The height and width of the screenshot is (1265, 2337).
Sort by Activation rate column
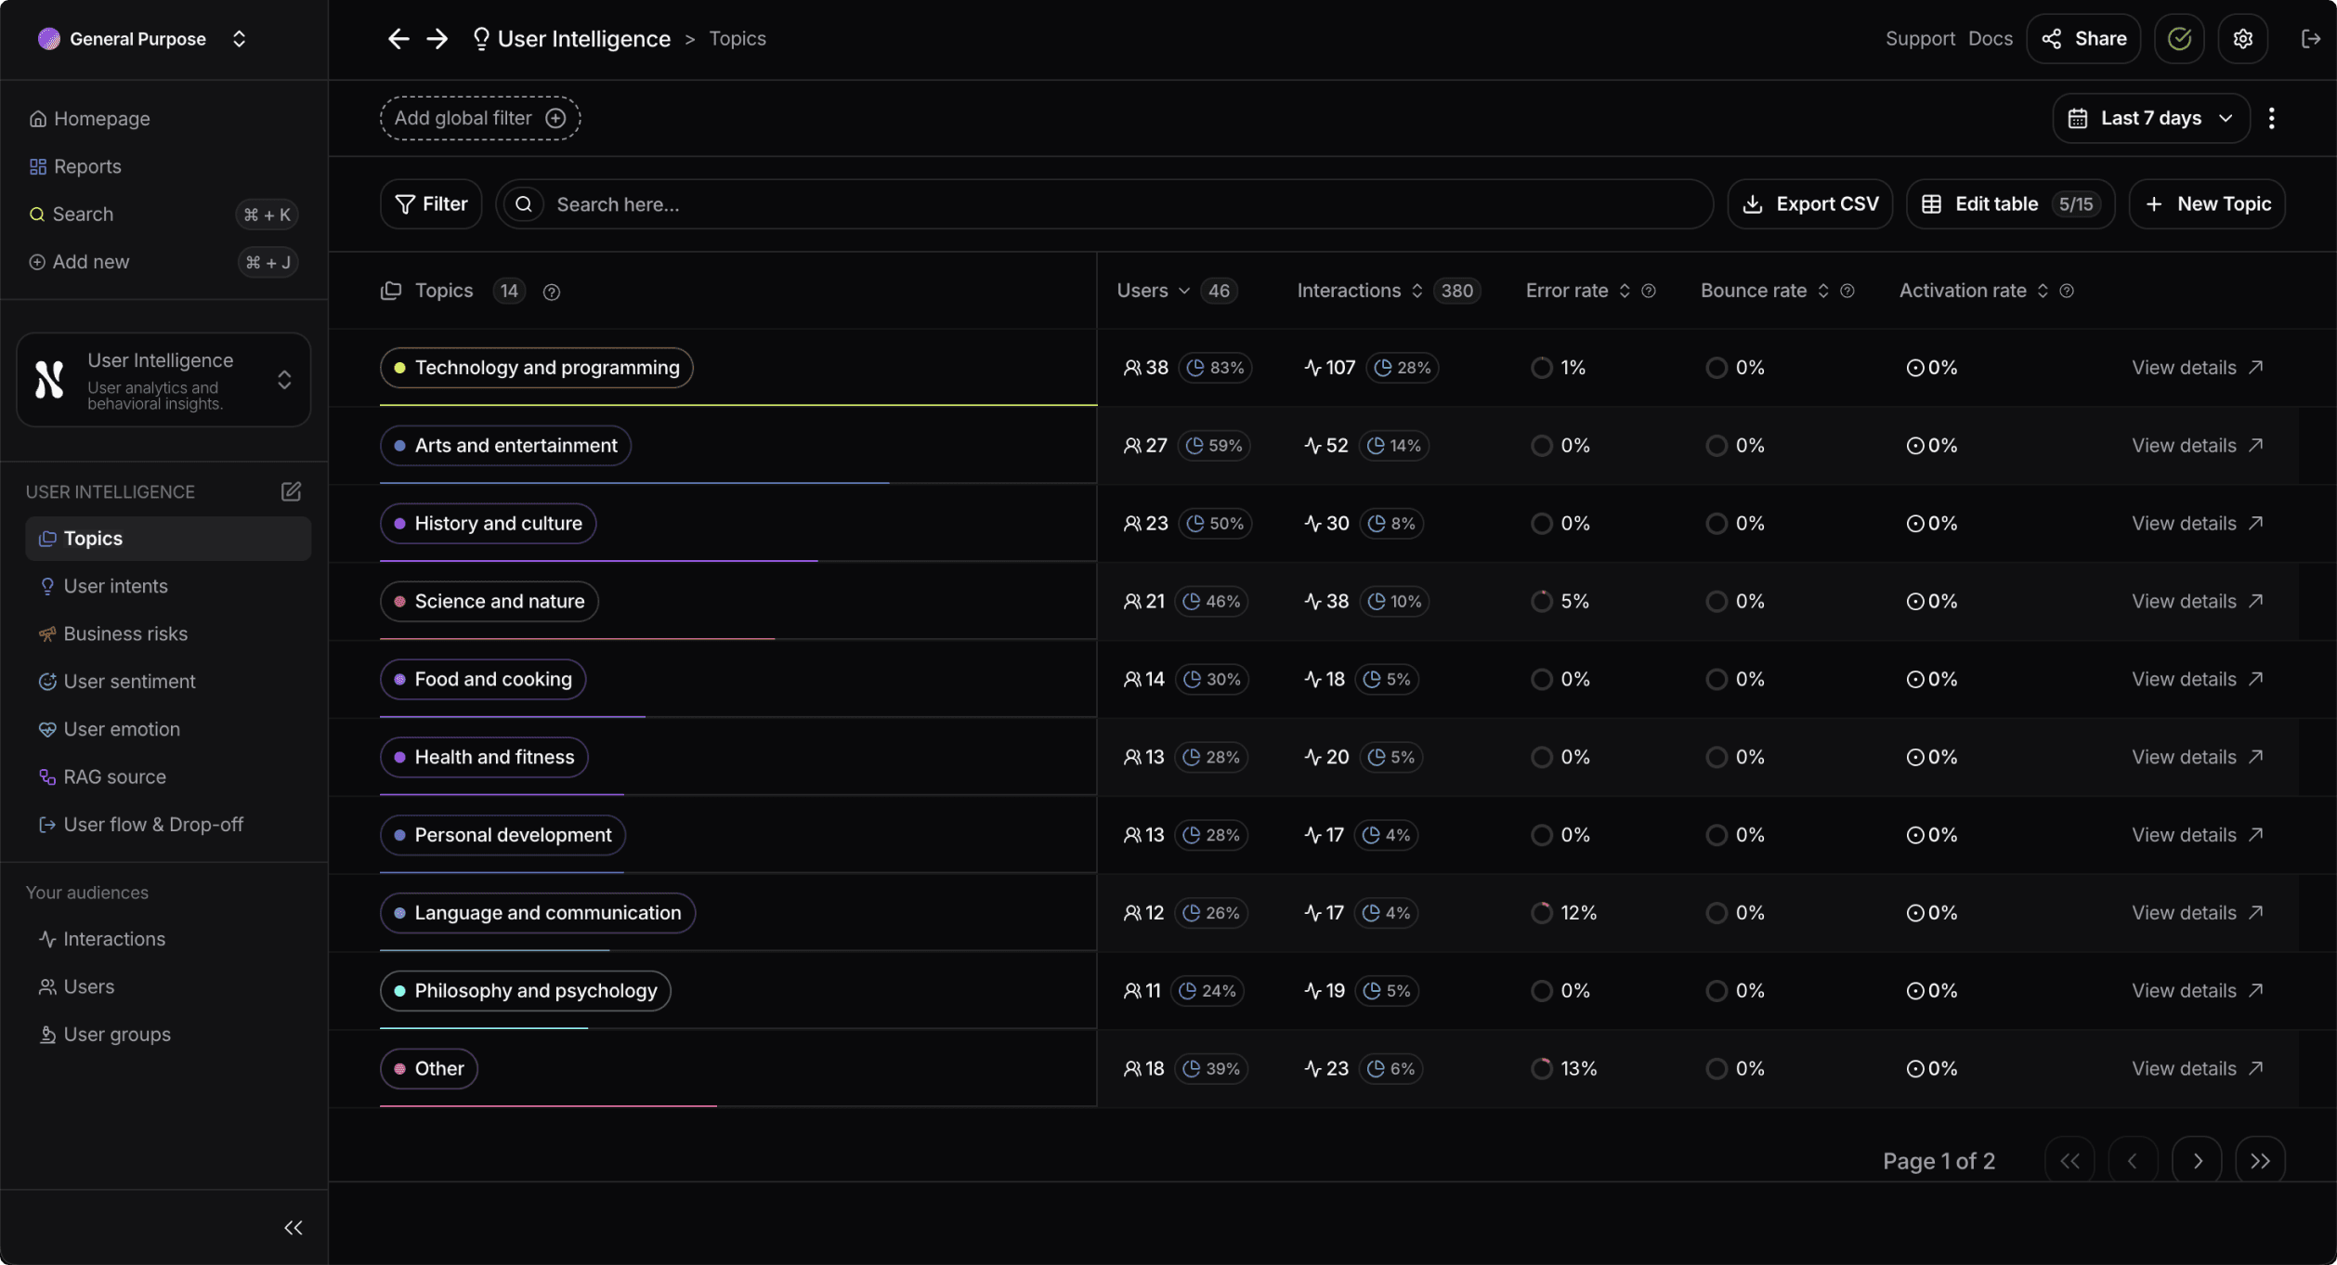(2043, 291)
